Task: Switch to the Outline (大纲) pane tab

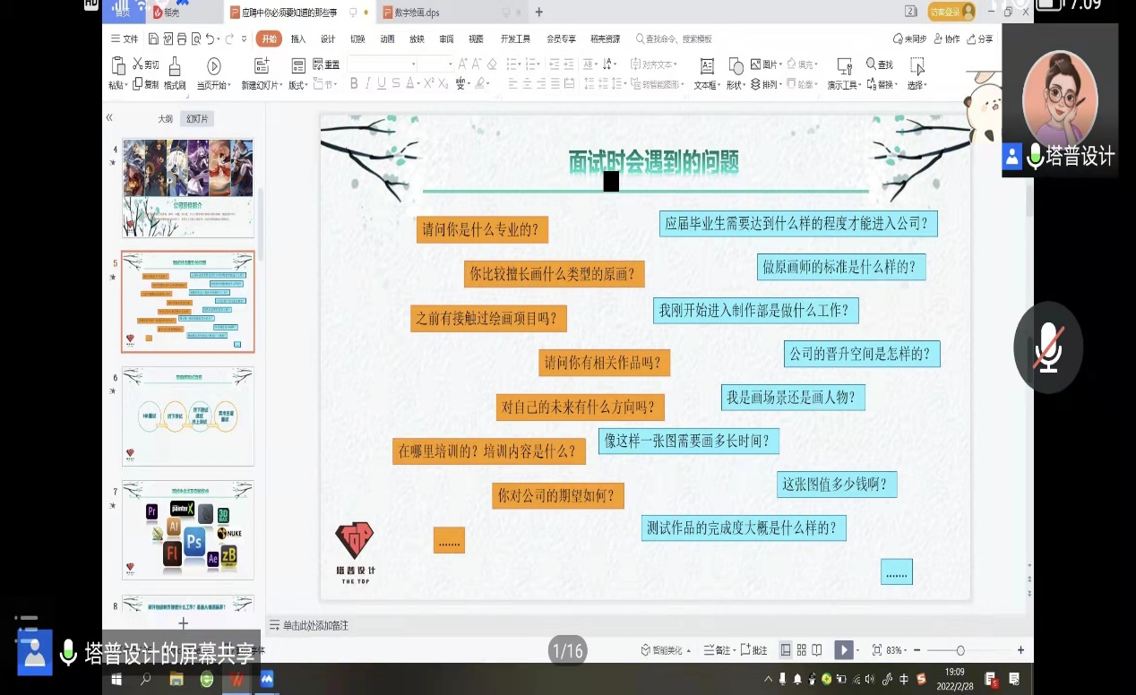Action: coord(165,119)
